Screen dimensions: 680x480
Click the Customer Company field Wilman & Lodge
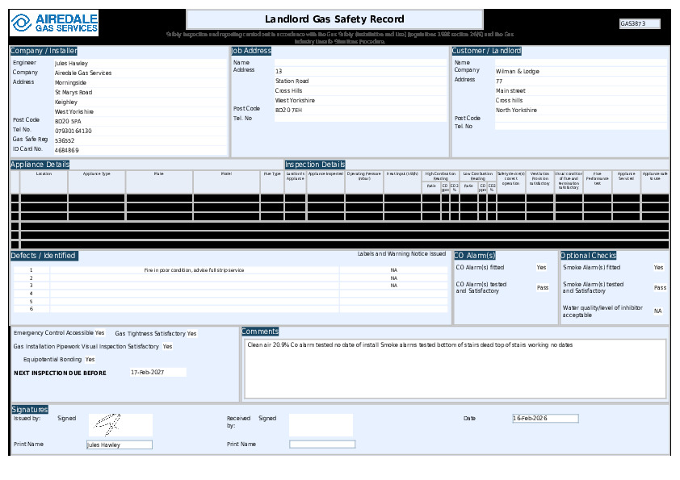[x=581, y=71]
